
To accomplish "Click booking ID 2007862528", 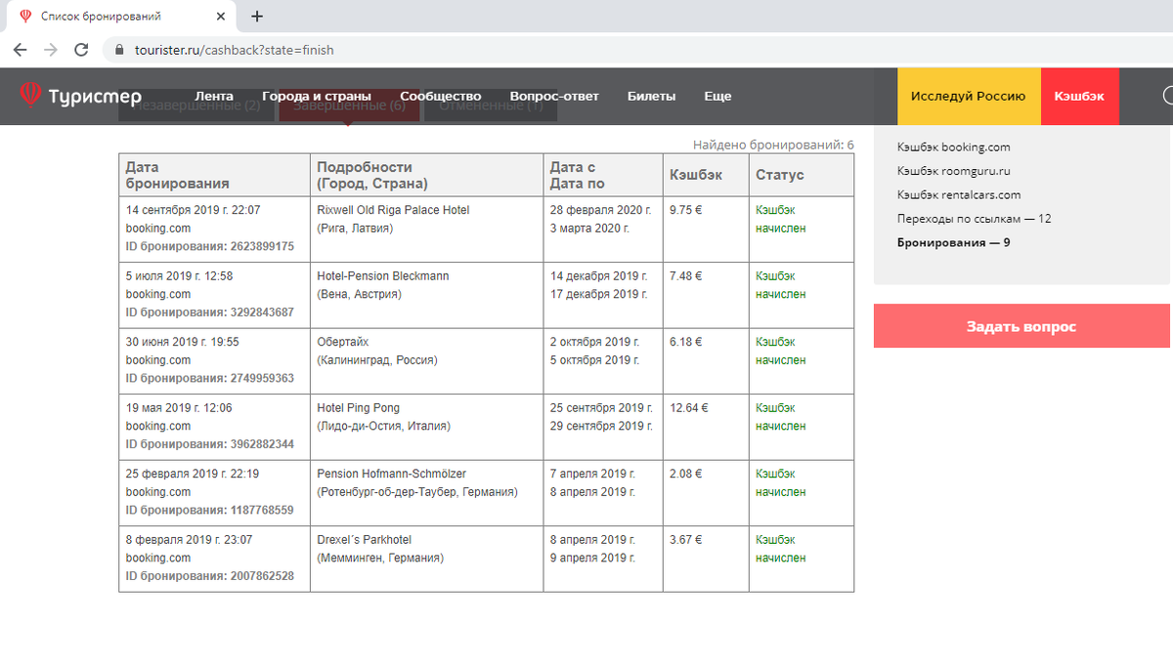I will pos(210,576).
